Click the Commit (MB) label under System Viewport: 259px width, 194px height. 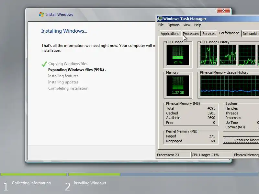(235, 127)
